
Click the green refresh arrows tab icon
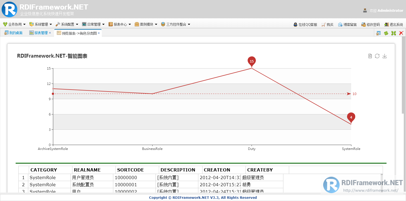tap(386, 33)
